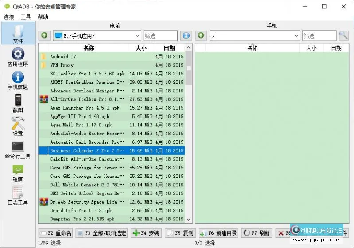354x248 pixels.
Task: Open the 日志工具 (Logcat) icon
Action: coord(18,195)
